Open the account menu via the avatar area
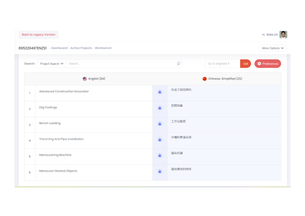The image size is (305, 216). pos(283,34)
